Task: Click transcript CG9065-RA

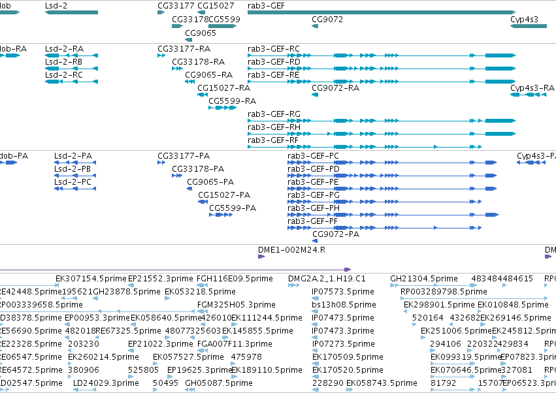Action: pyautogui.click(x=208, y=75)
